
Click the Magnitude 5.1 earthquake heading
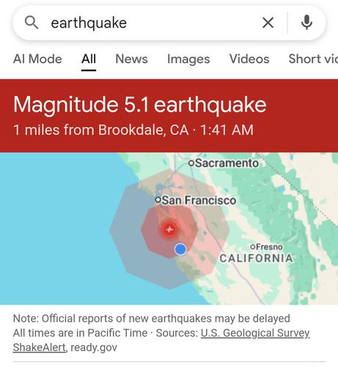140,105
